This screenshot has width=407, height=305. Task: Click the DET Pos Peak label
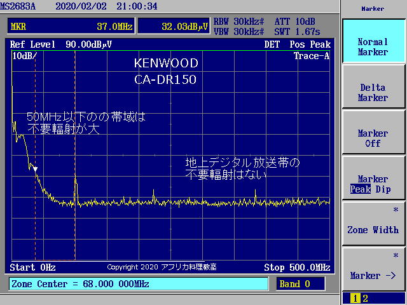pyautogui.click(x=298, y=44)
